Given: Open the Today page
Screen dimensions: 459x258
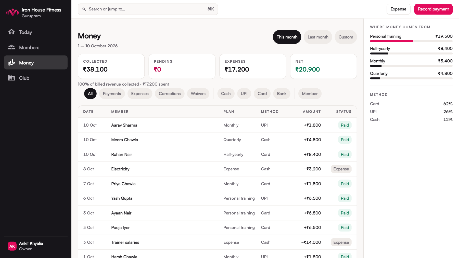Looking at the screenshot, I should (36, 32).
